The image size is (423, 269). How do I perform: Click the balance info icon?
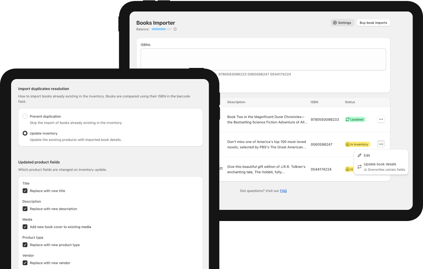(x=175, y=29)
